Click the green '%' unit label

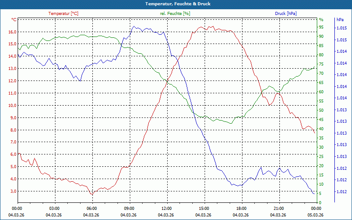coord(321,20)
